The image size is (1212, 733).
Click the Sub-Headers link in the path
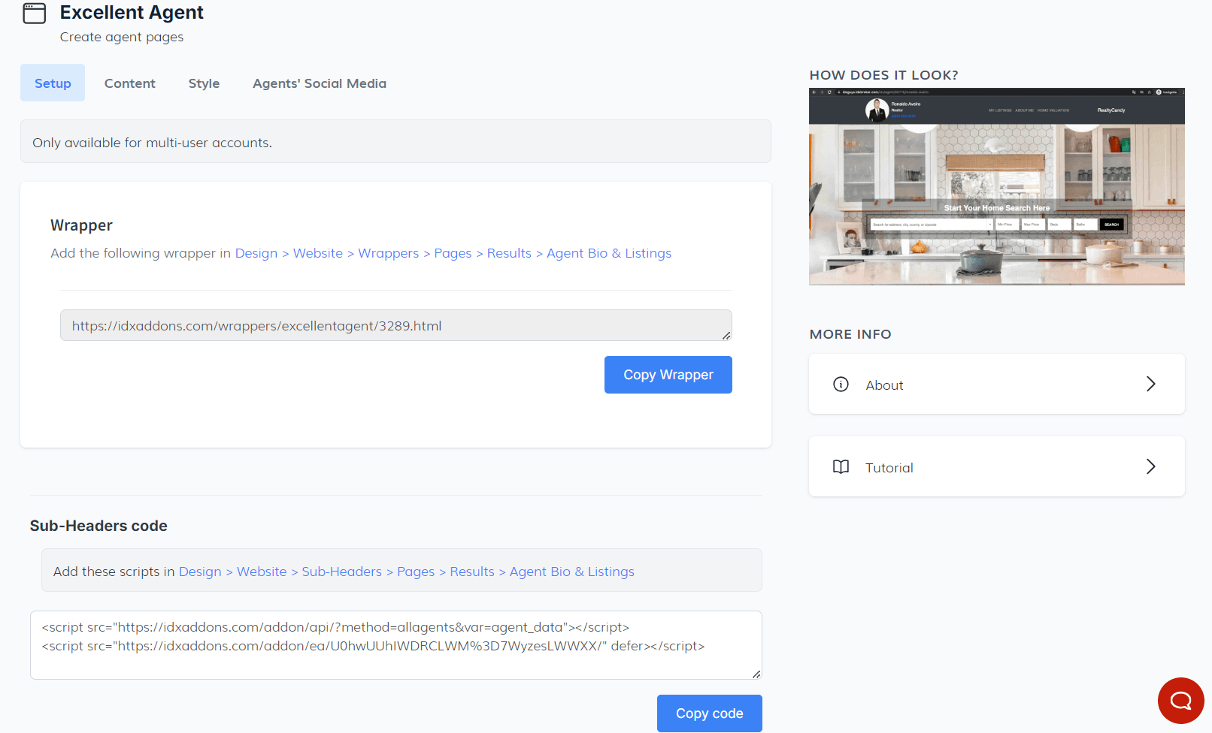click(x=341, y=572)
